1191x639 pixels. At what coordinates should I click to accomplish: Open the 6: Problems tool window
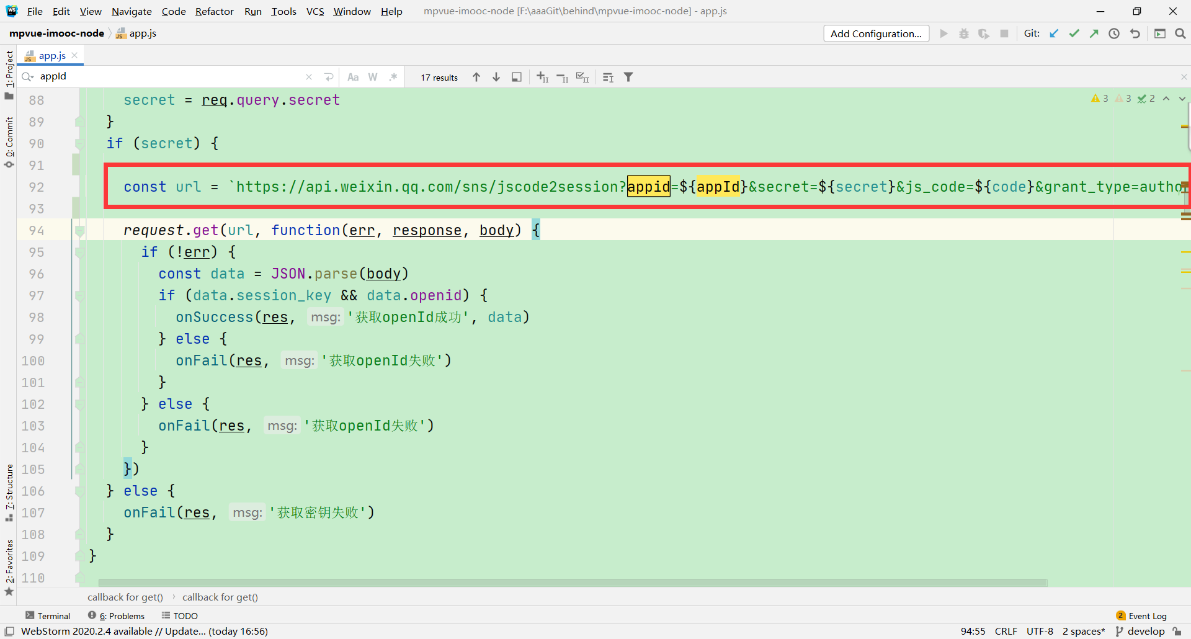(x=116, y=615)
